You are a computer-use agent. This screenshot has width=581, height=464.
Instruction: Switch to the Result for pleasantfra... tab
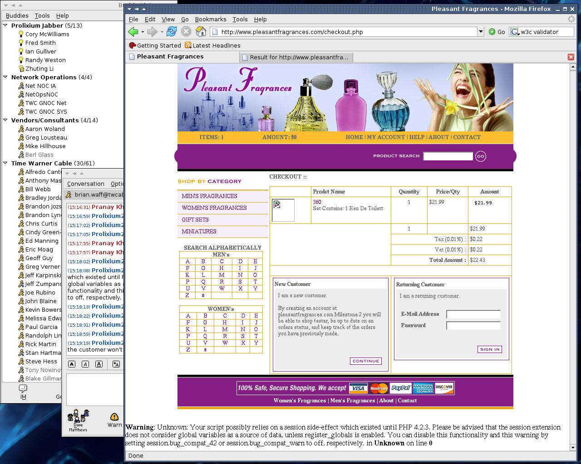297,58
